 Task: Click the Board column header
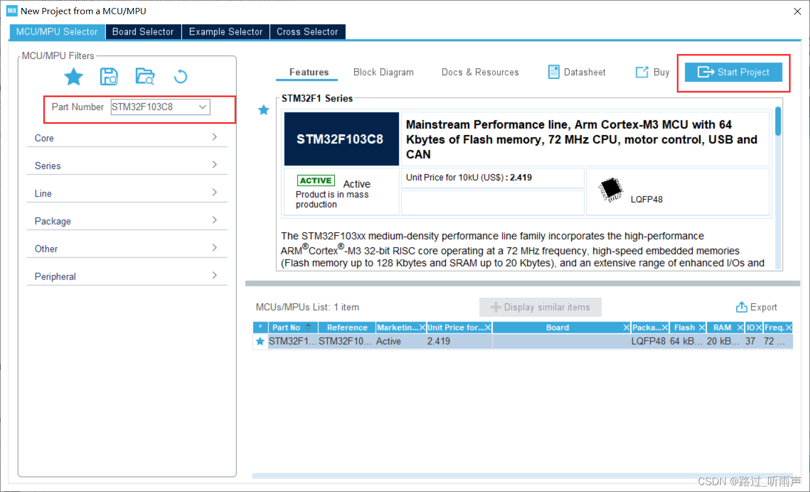[558, 327]
